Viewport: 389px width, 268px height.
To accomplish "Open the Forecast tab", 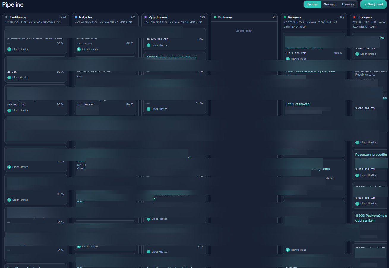I will (348, 4).
